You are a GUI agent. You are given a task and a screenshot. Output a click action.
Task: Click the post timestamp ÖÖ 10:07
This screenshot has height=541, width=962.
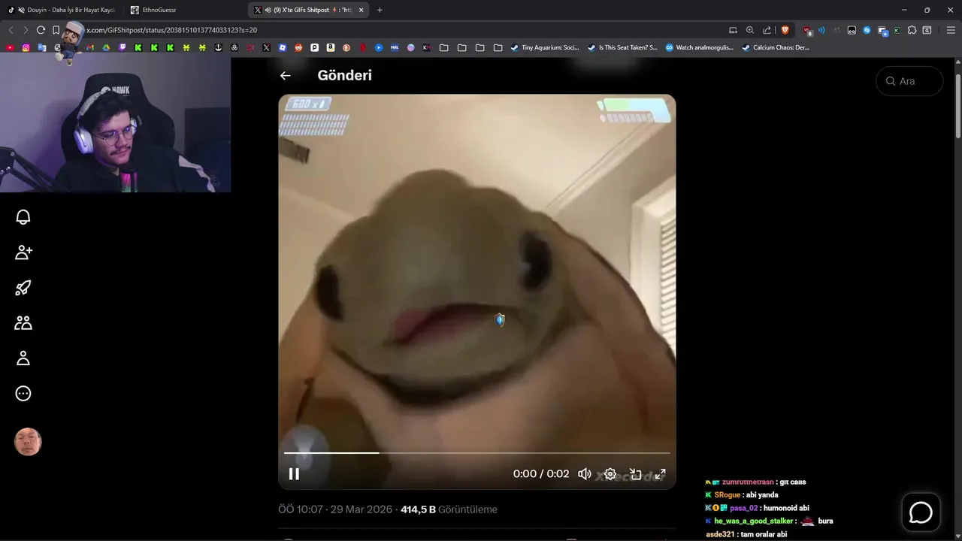click(x=301, y=509)
